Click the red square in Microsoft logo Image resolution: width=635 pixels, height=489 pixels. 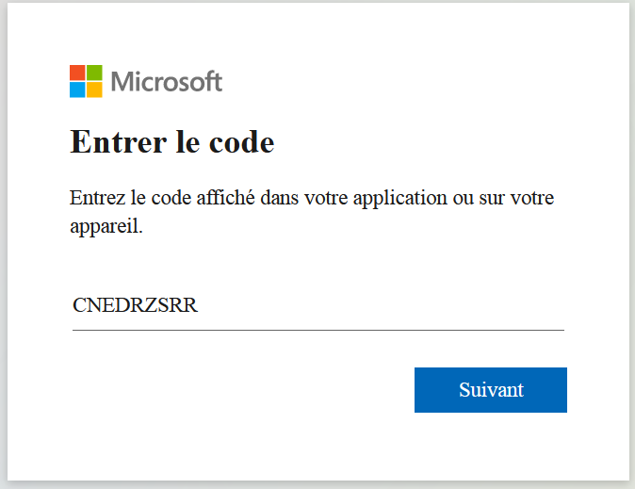[77, 73]
